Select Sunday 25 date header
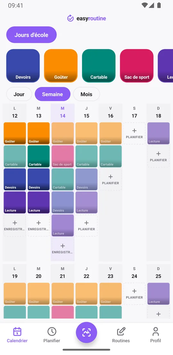 point(158,273)
